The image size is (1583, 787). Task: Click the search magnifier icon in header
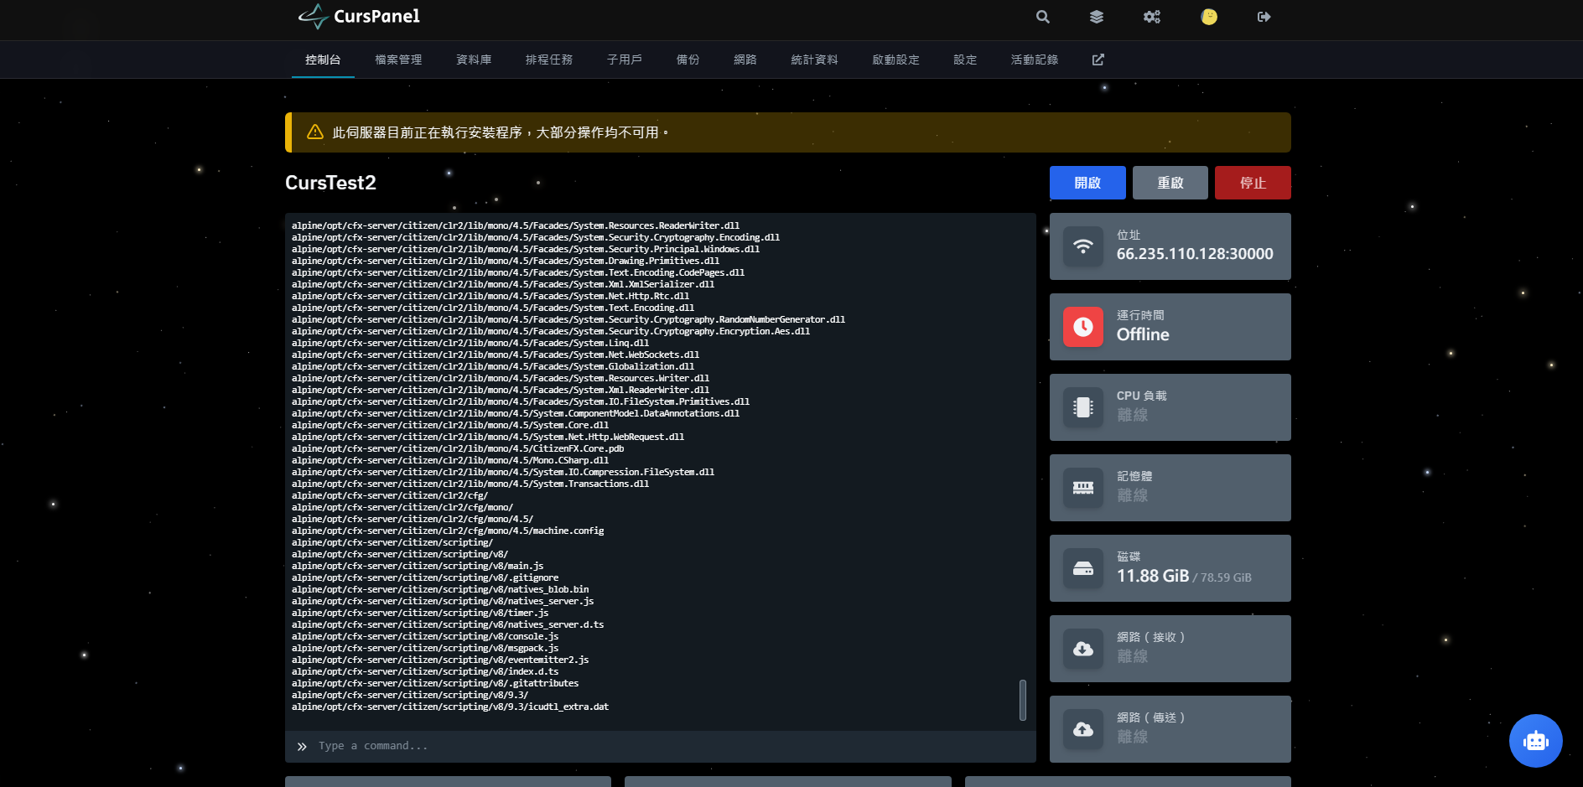tap(1042, 17)
